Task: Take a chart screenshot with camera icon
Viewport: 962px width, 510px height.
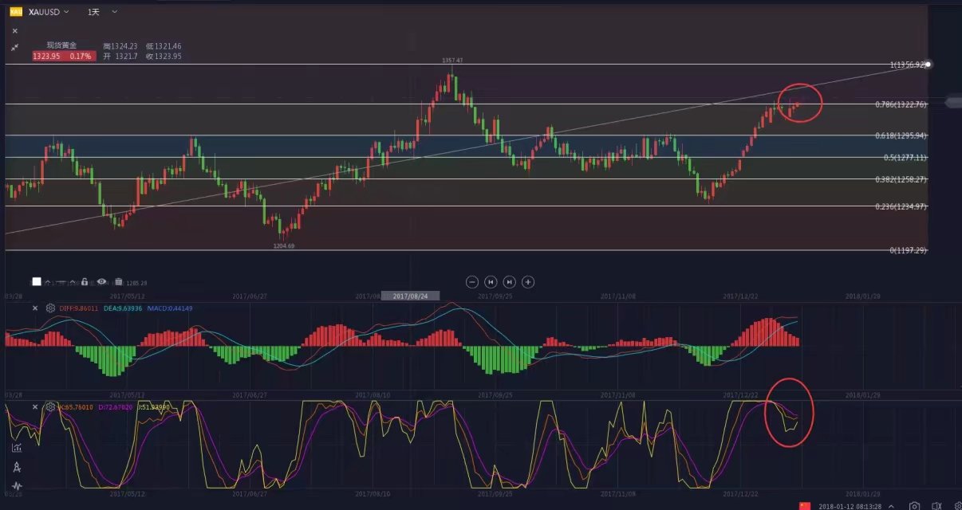Action: tap(915, 506)
